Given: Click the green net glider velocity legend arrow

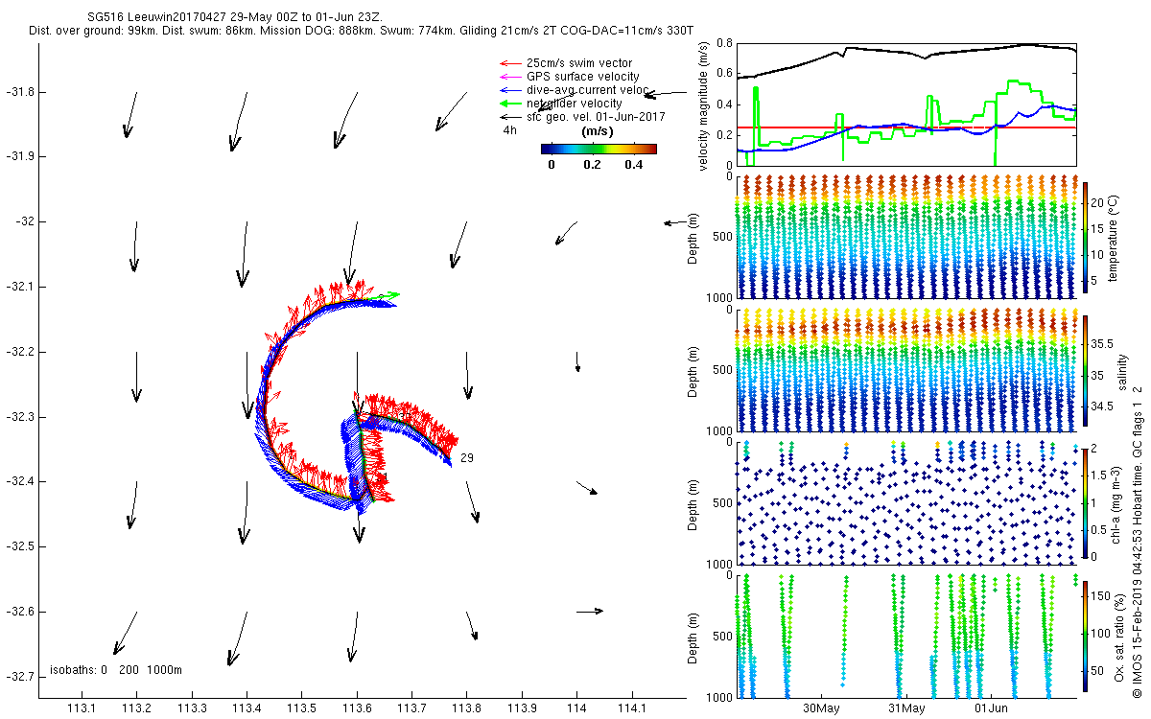Looking at the screenshot, I should point(508,104).
